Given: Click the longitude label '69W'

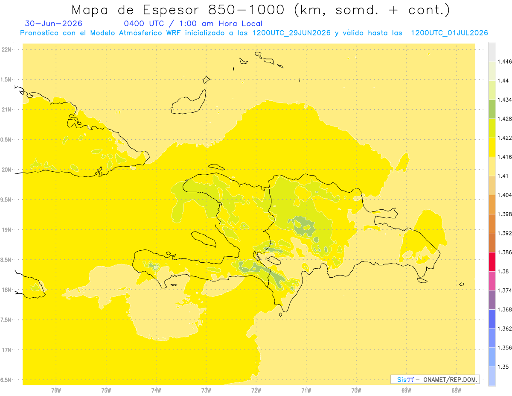Looking at the screenshot, I should tap(406, 390).
